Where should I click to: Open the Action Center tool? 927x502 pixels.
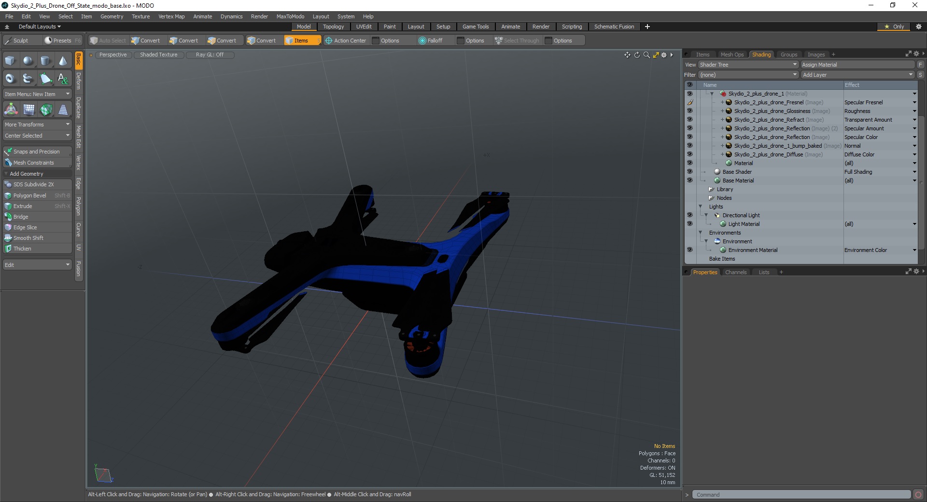(346, 41)
